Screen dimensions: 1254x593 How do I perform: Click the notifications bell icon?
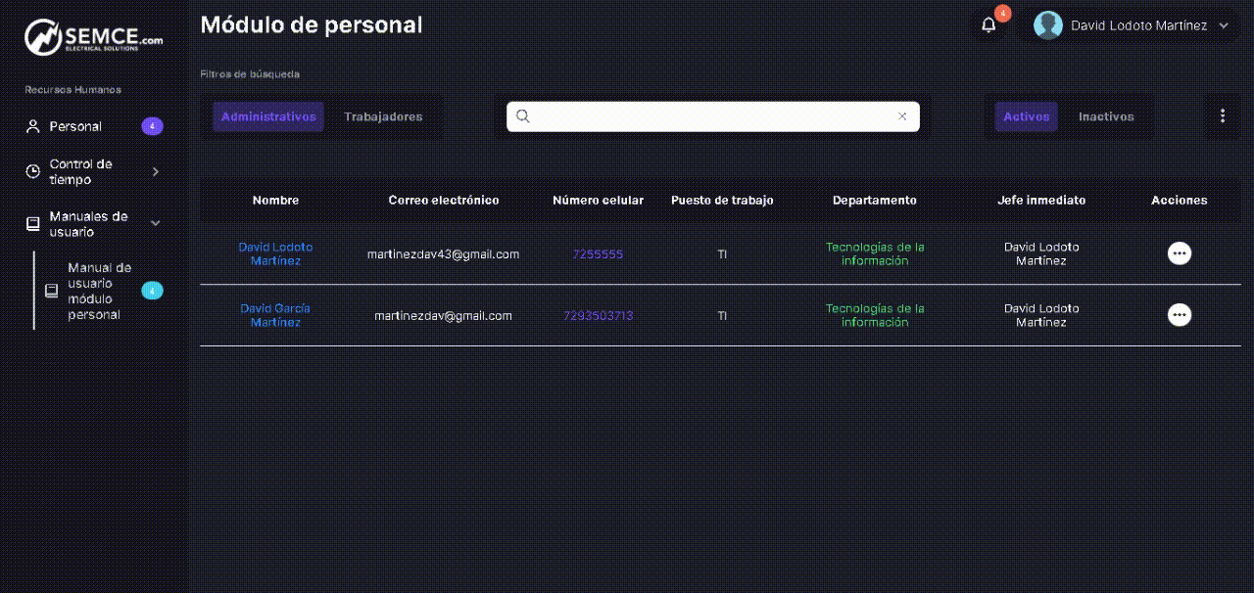click(x=989, y=25)
